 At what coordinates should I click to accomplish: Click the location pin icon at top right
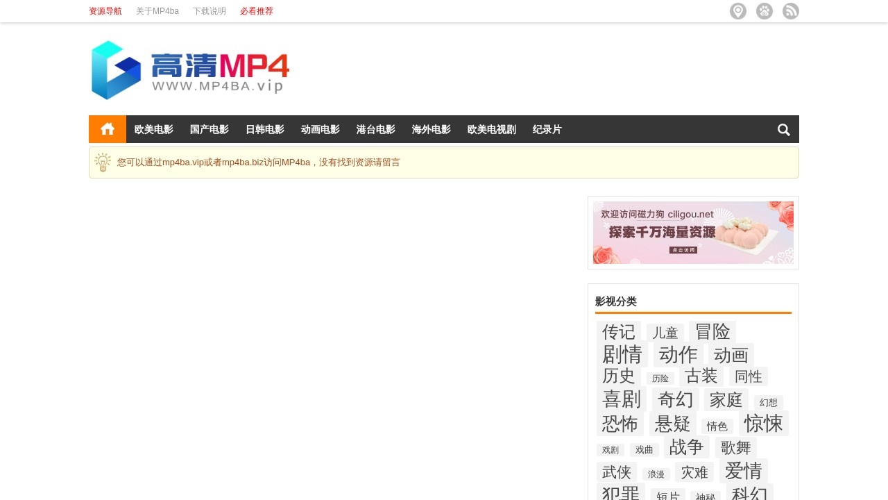pos(738,11)
